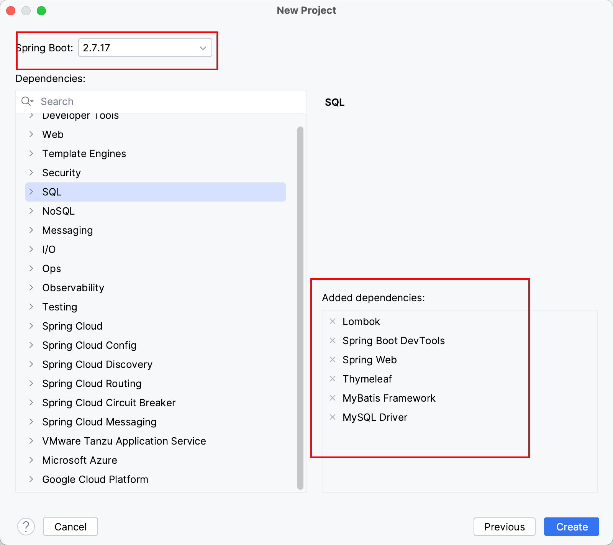Expand the NoSQL category chevron

31,211
